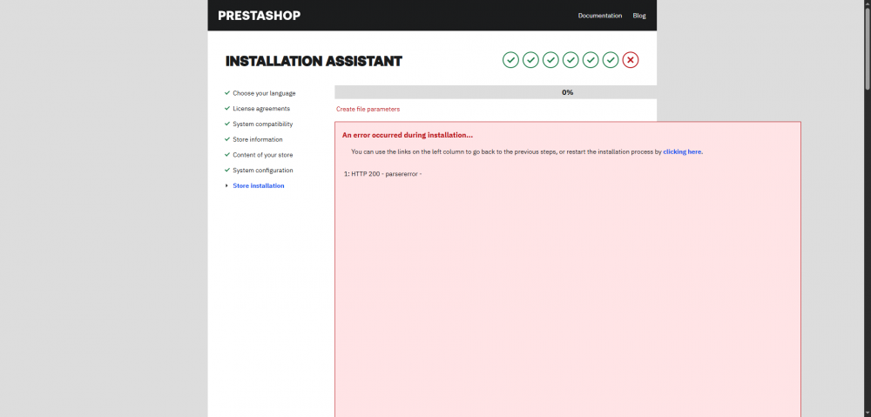Click the Installation Assistant title
Viewport: 871px width, 417px height.
[x=314, y=61]
